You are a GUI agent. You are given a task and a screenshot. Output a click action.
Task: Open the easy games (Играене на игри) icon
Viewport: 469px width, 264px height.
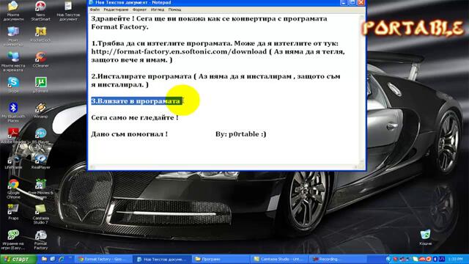point(13,240)
